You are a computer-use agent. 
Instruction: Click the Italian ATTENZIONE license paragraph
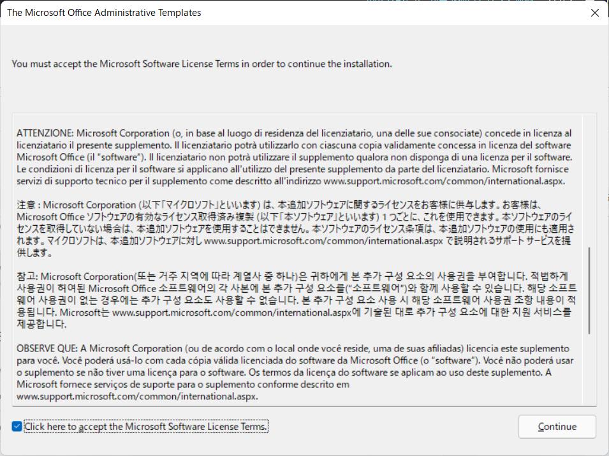point(294,158)
